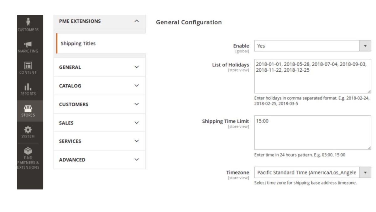This screenshot has width=376, height=212.
Task: Open Find Partners & Extensions icon
Action: 28,149
